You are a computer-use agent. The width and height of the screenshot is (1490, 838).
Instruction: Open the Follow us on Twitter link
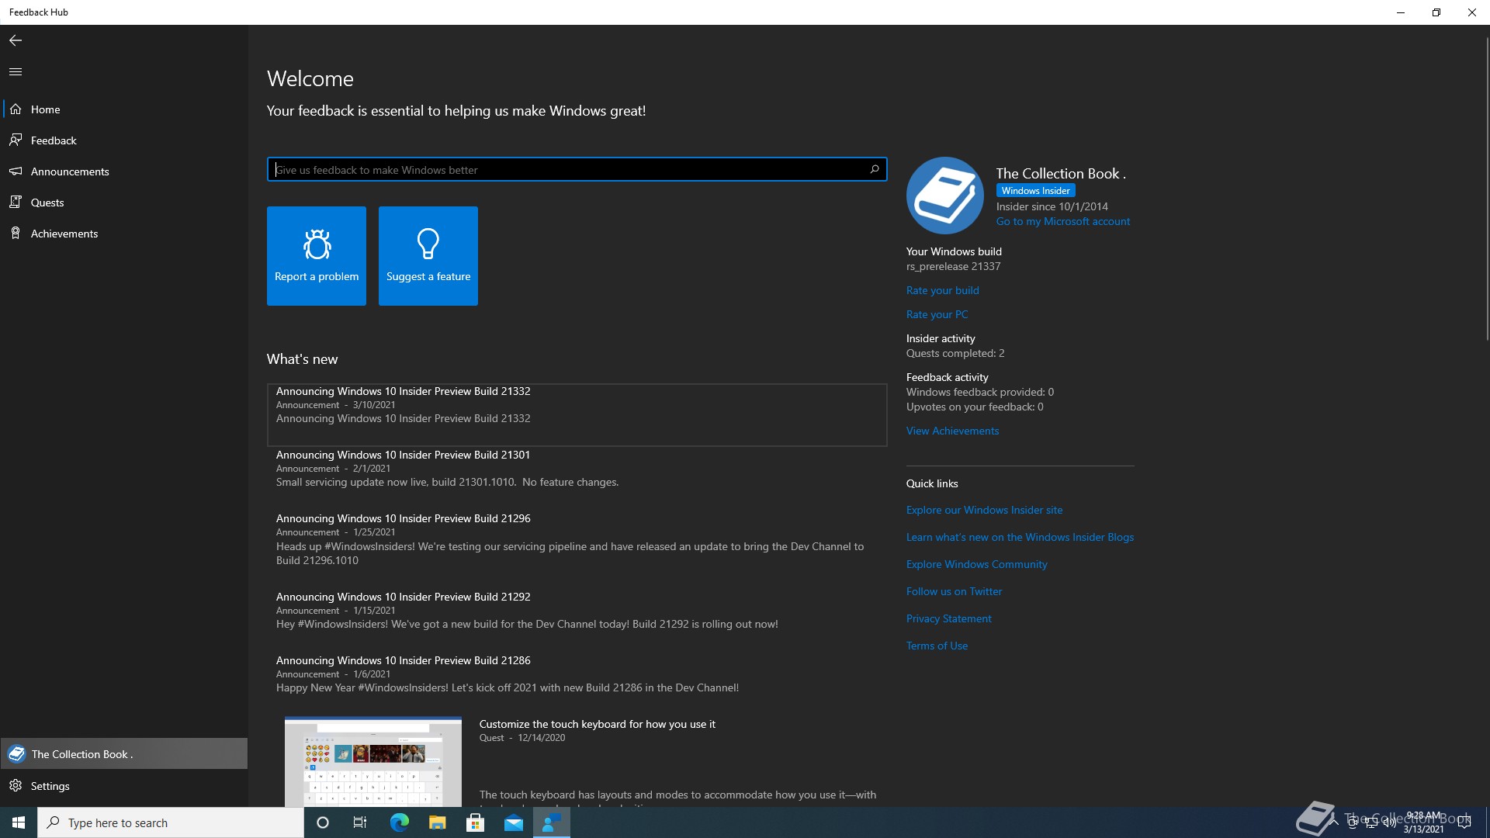[x=954, y=592]
